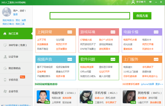Click the 电脑专家 photo thumbnail
Image resolution: width=165 pixels, height=106 pixels.
coord(43,97)
